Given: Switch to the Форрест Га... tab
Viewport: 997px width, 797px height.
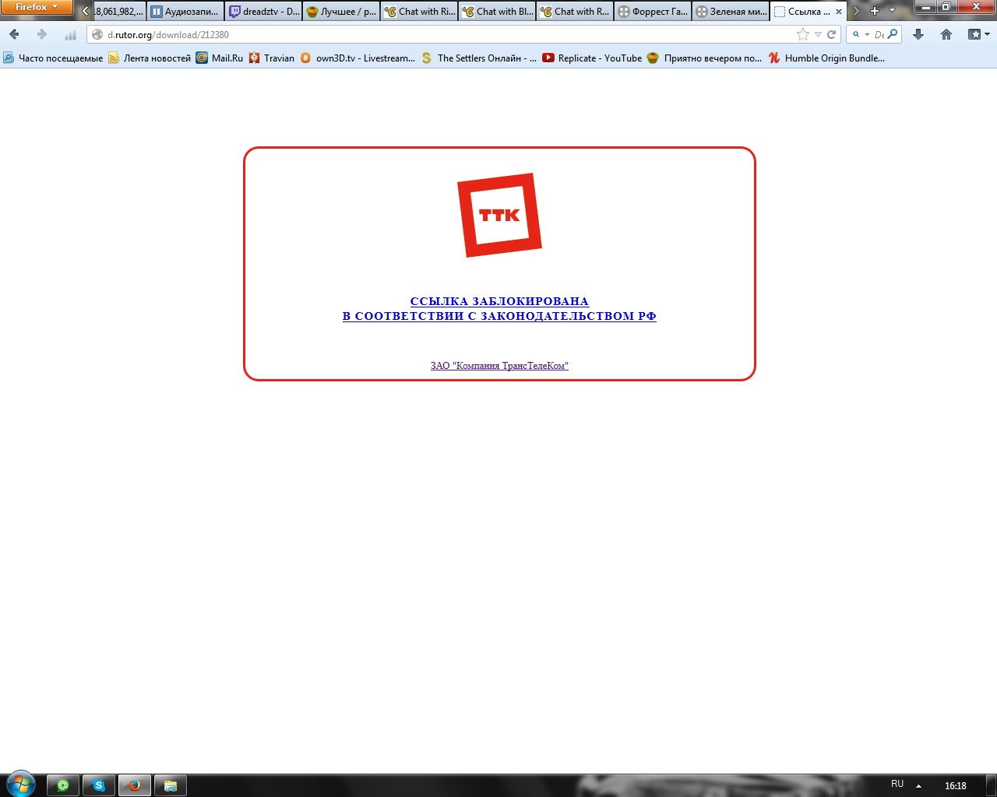Looking at the screenshot, I should (653, 12).
